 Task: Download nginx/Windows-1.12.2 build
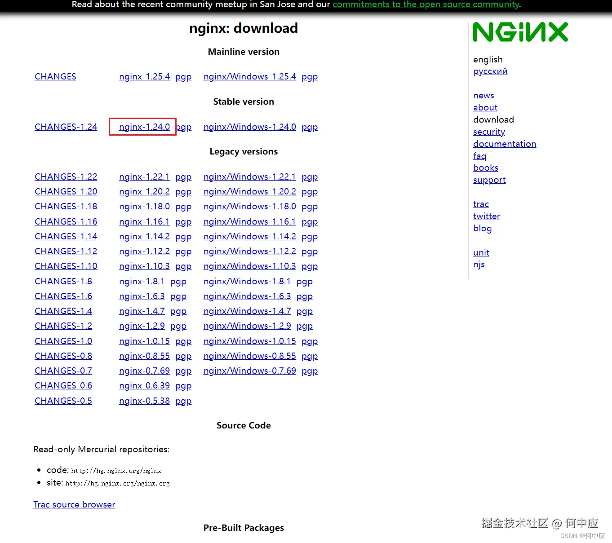[x=250, y=252]
